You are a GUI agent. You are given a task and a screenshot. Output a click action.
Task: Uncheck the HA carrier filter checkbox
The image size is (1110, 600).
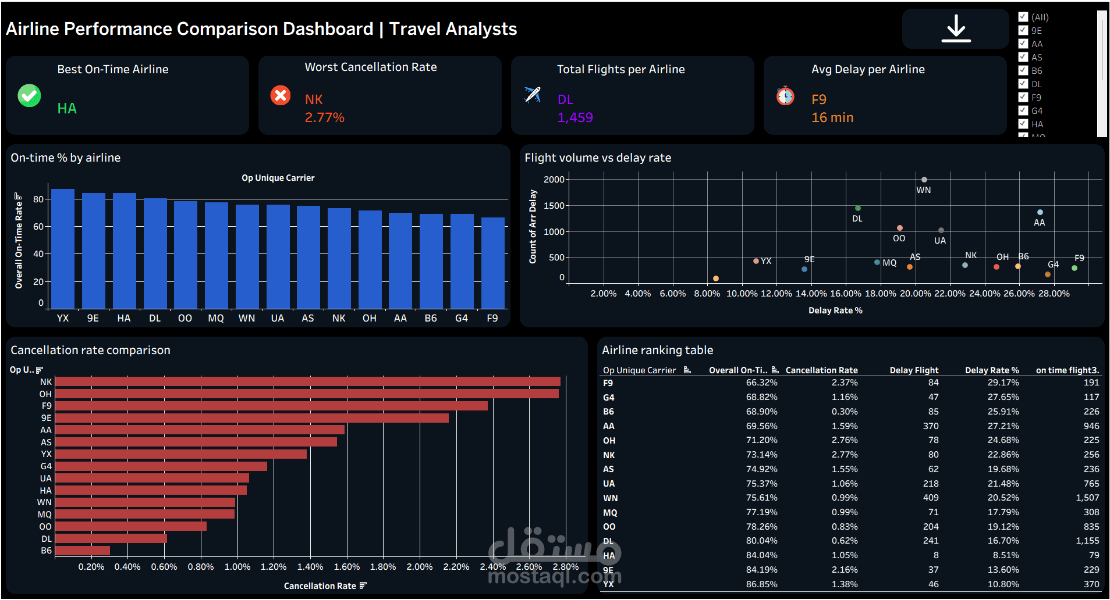coord(1023,124)
